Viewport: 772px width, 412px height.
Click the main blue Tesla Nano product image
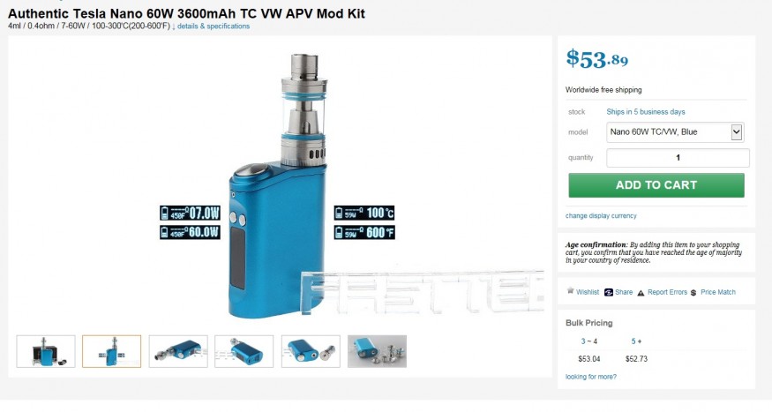point(278,184)
